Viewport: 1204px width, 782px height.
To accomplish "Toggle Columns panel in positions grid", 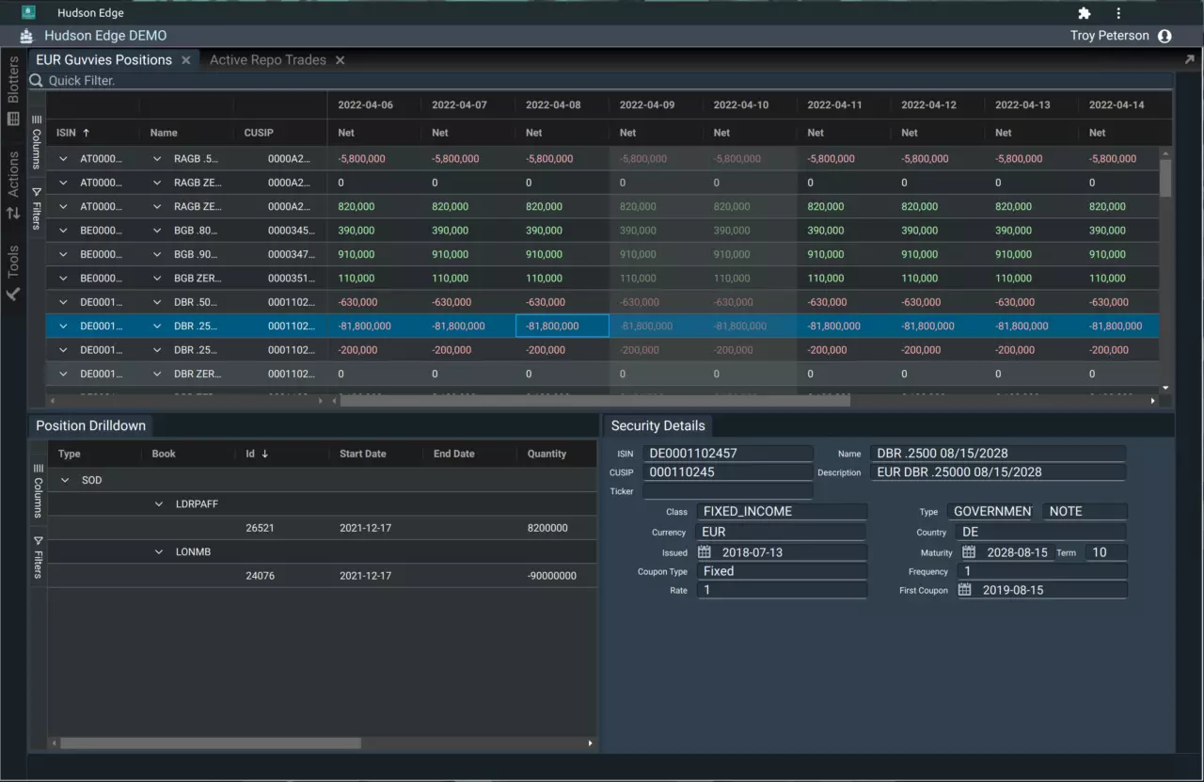I will coord(38,141).
